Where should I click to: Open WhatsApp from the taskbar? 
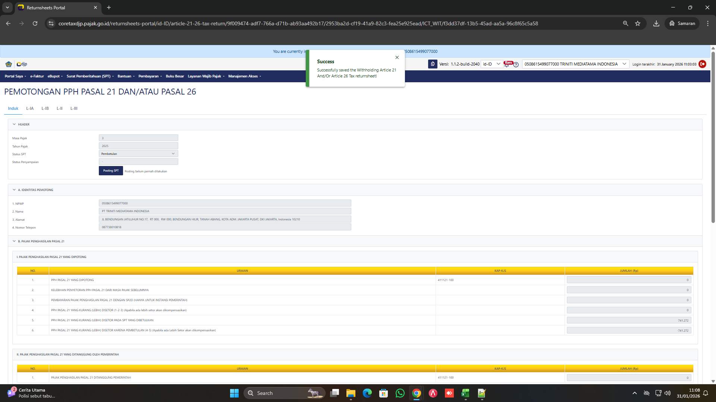400,393
